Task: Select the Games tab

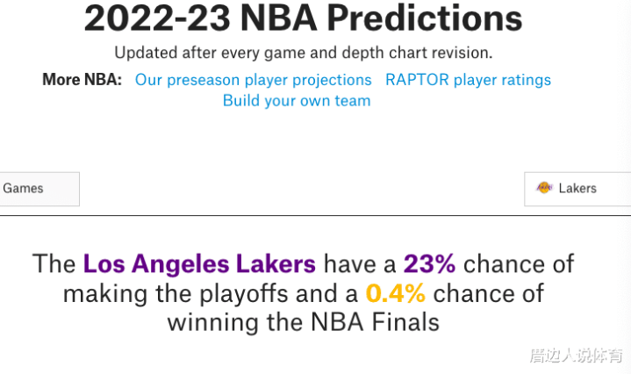Action: click(x=39, y=189)
